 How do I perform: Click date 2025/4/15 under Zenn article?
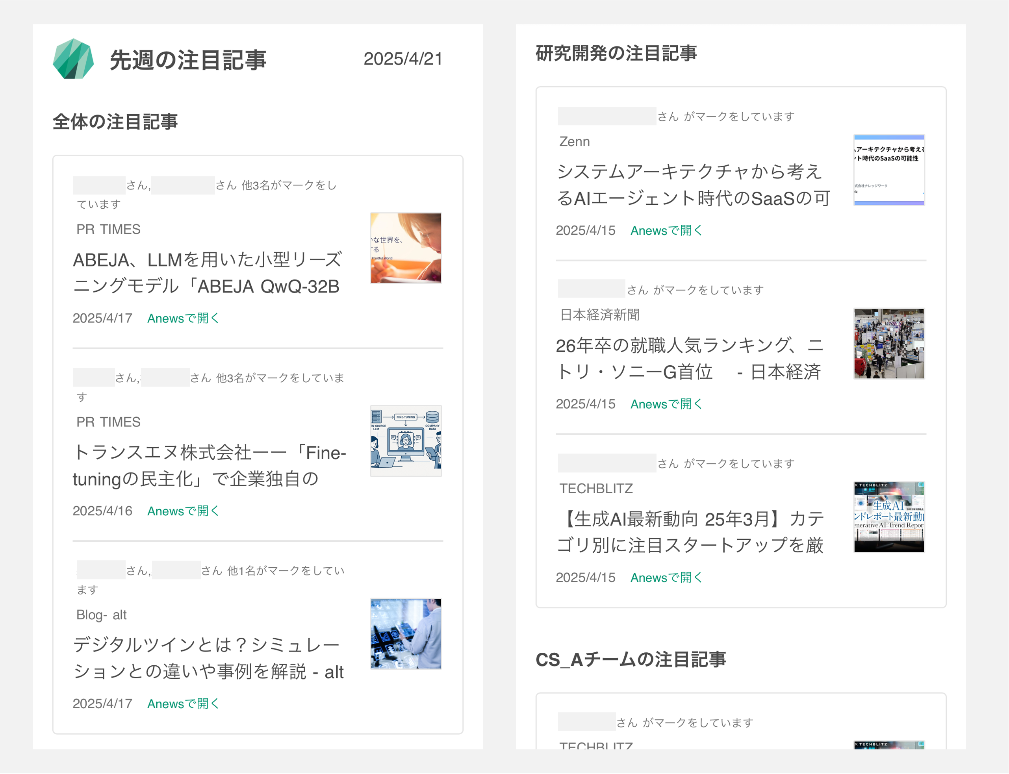(585, 231)
